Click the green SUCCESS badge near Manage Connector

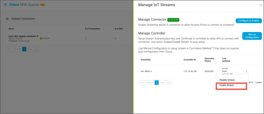point(173,20)
